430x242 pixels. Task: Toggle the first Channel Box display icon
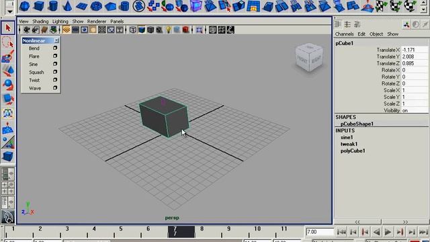click(338, 24)
